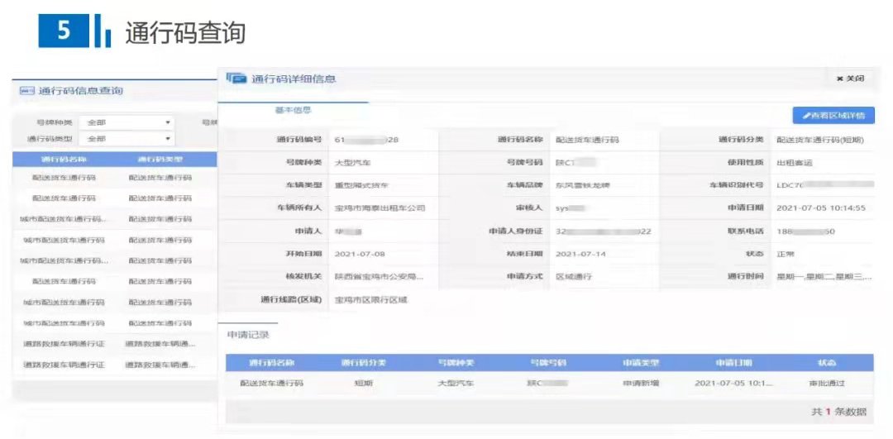Click the 通行码信息查询 panel icon
The height and width of the screenshot is (439, 893).
pos(26,90)
